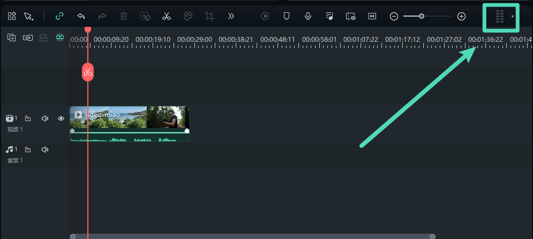Hide video track 1 with eye icon

61,118
